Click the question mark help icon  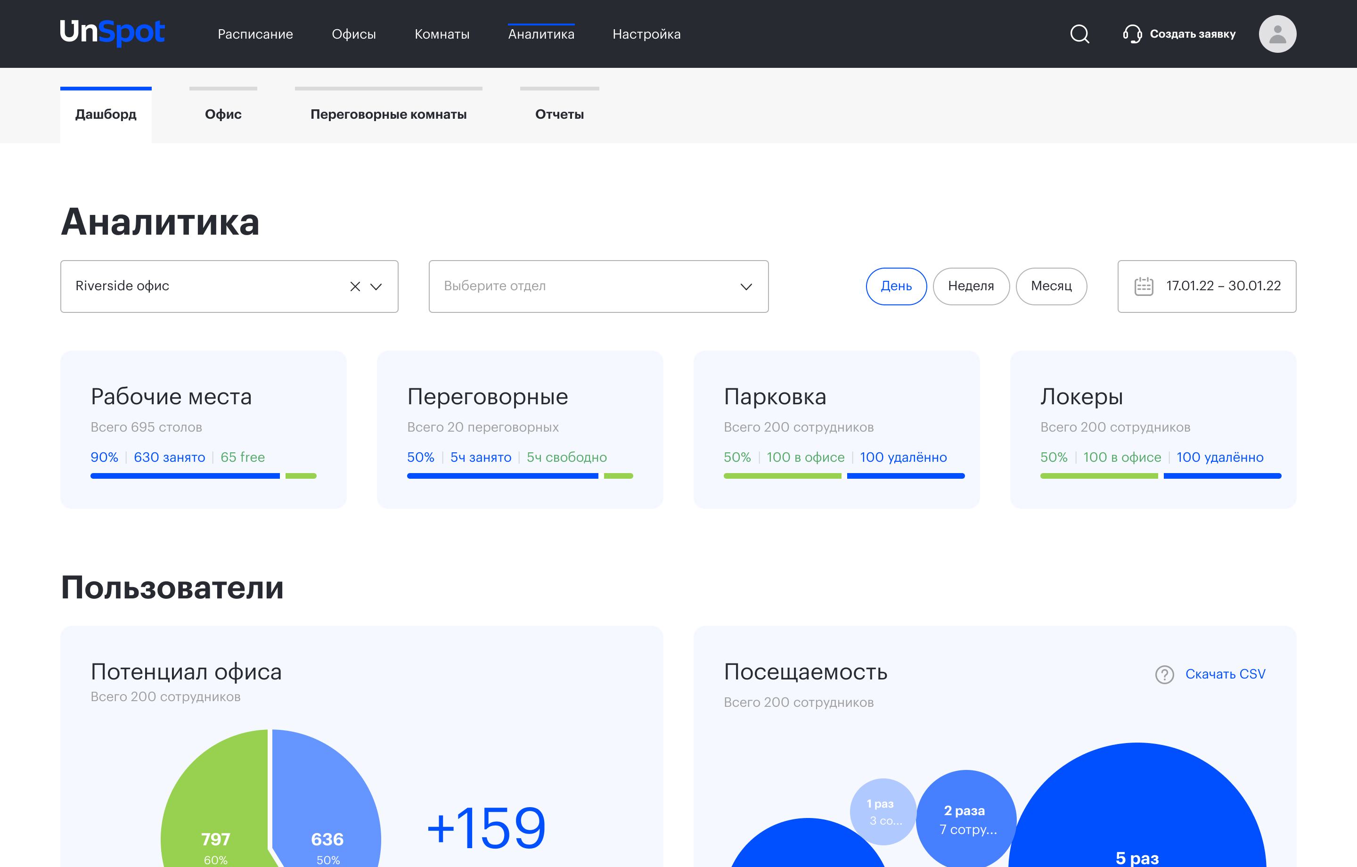click(1164, 674)
